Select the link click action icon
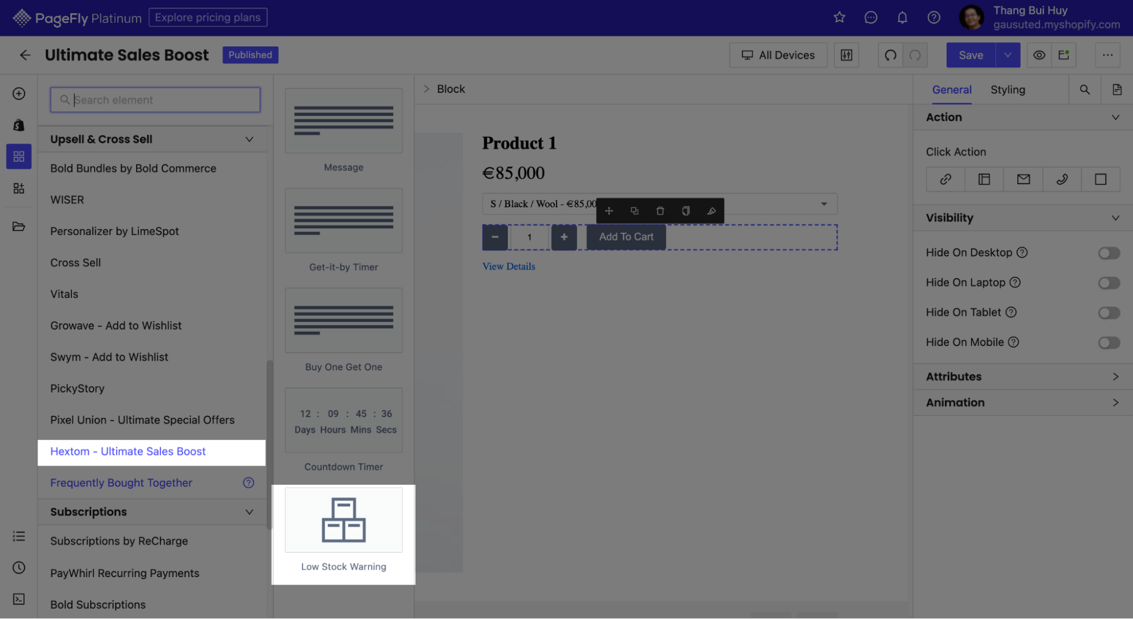The image size is (1133, 619). pos(945,180)
